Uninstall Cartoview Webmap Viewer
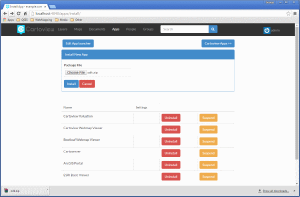Image resolution: width=300 pixels, height=197 pixels. (x=171, y=129)
